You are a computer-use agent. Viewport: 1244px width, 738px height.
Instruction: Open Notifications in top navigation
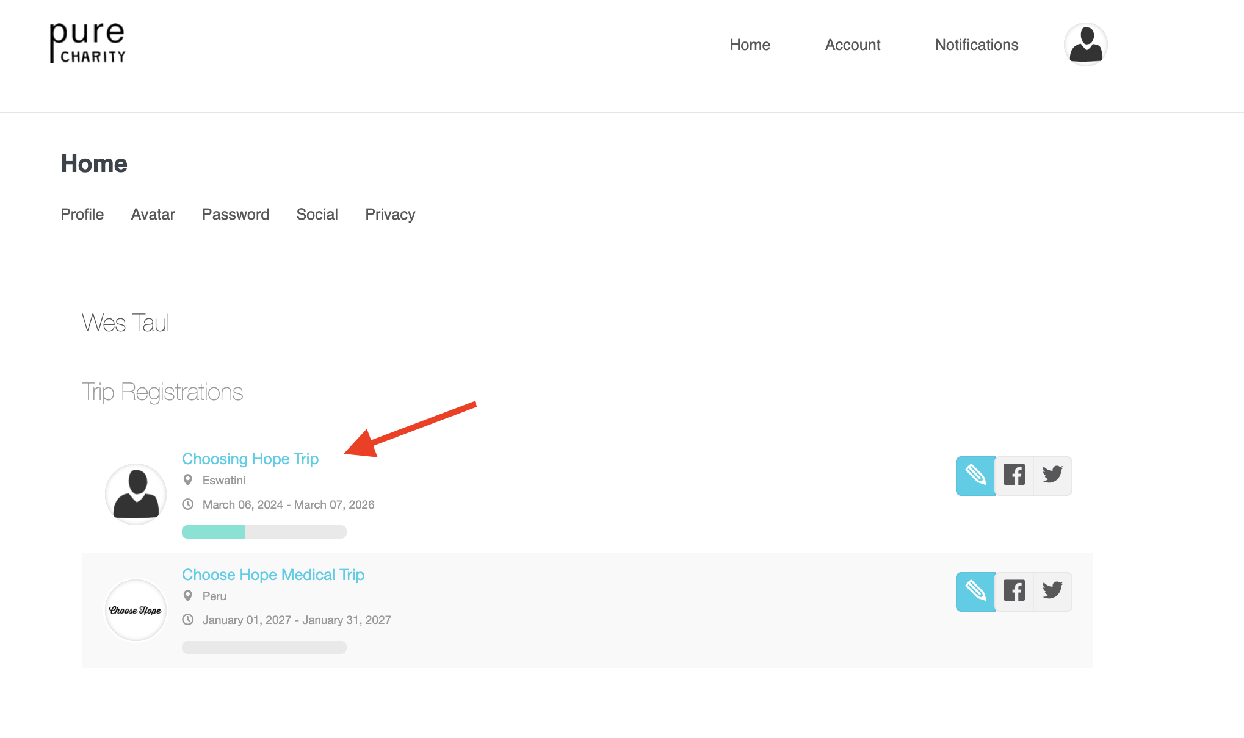[x=977, y=45]
